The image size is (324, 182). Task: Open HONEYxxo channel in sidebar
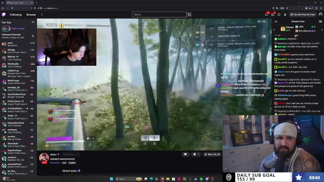coord(18,73)
